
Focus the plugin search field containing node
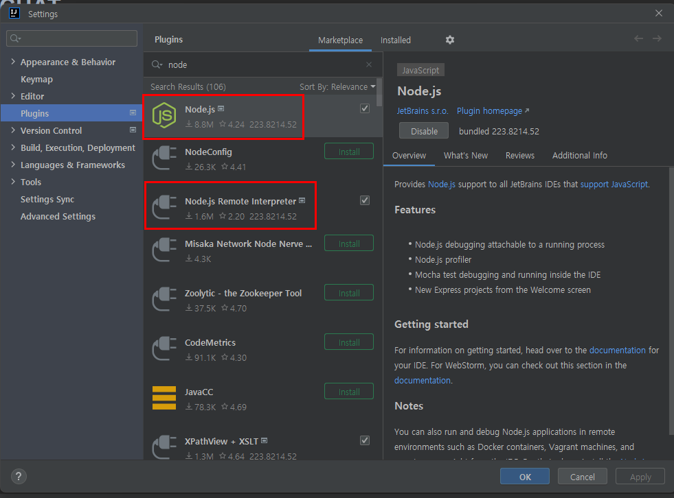262,64
